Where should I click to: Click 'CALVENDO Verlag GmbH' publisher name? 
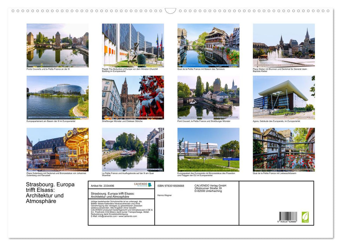(x=210, y=186)
